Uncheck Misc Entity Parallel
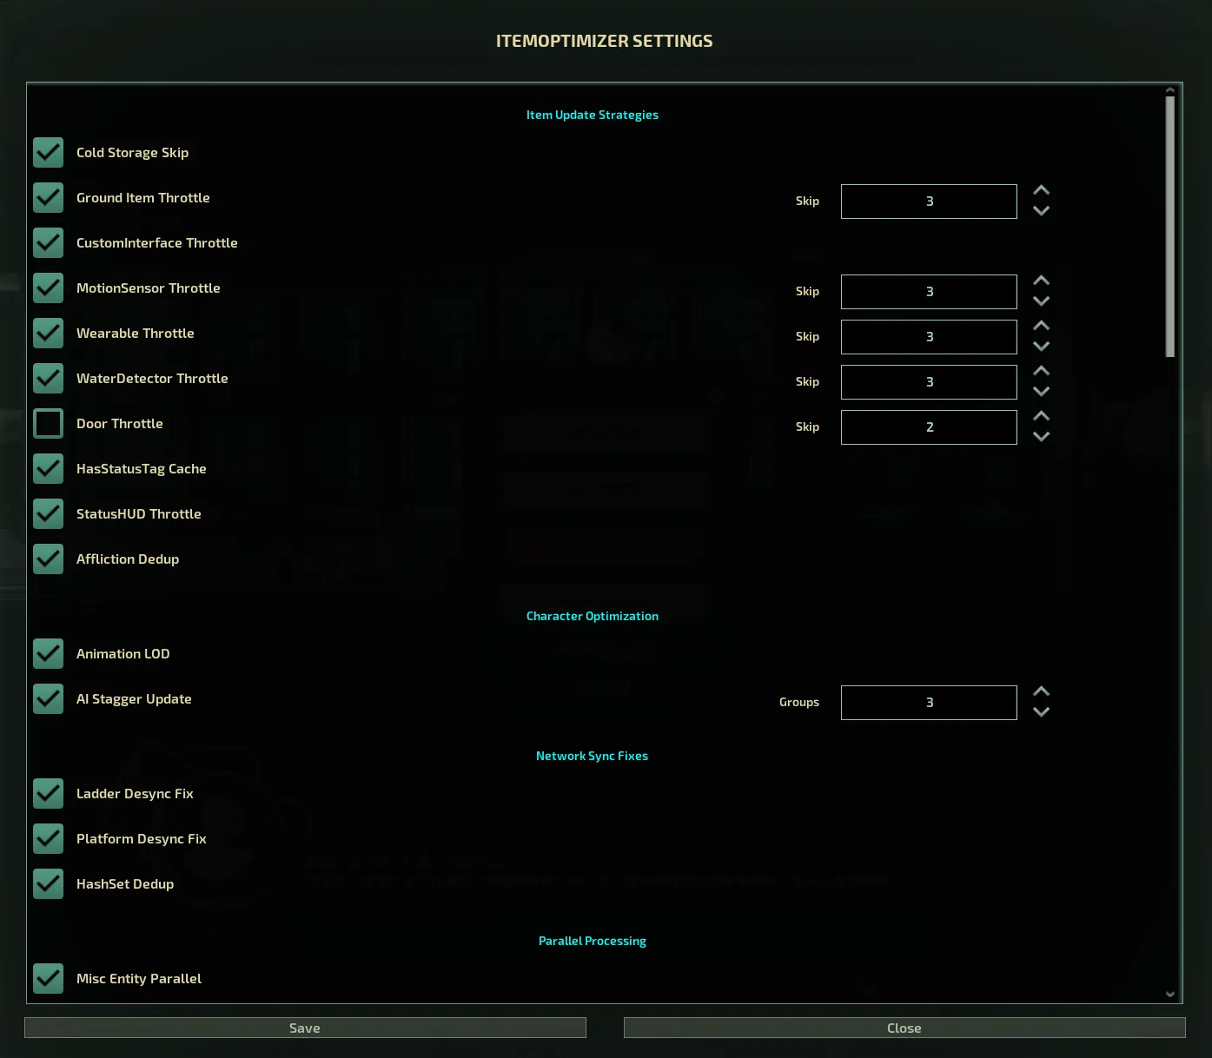The width and height of the screenshot is (1212, 1058). 49,979
